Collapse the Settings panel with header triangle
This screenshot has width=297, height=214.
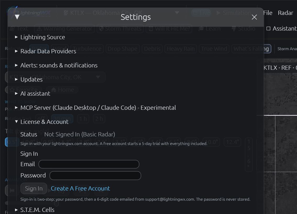click(17, 17)
